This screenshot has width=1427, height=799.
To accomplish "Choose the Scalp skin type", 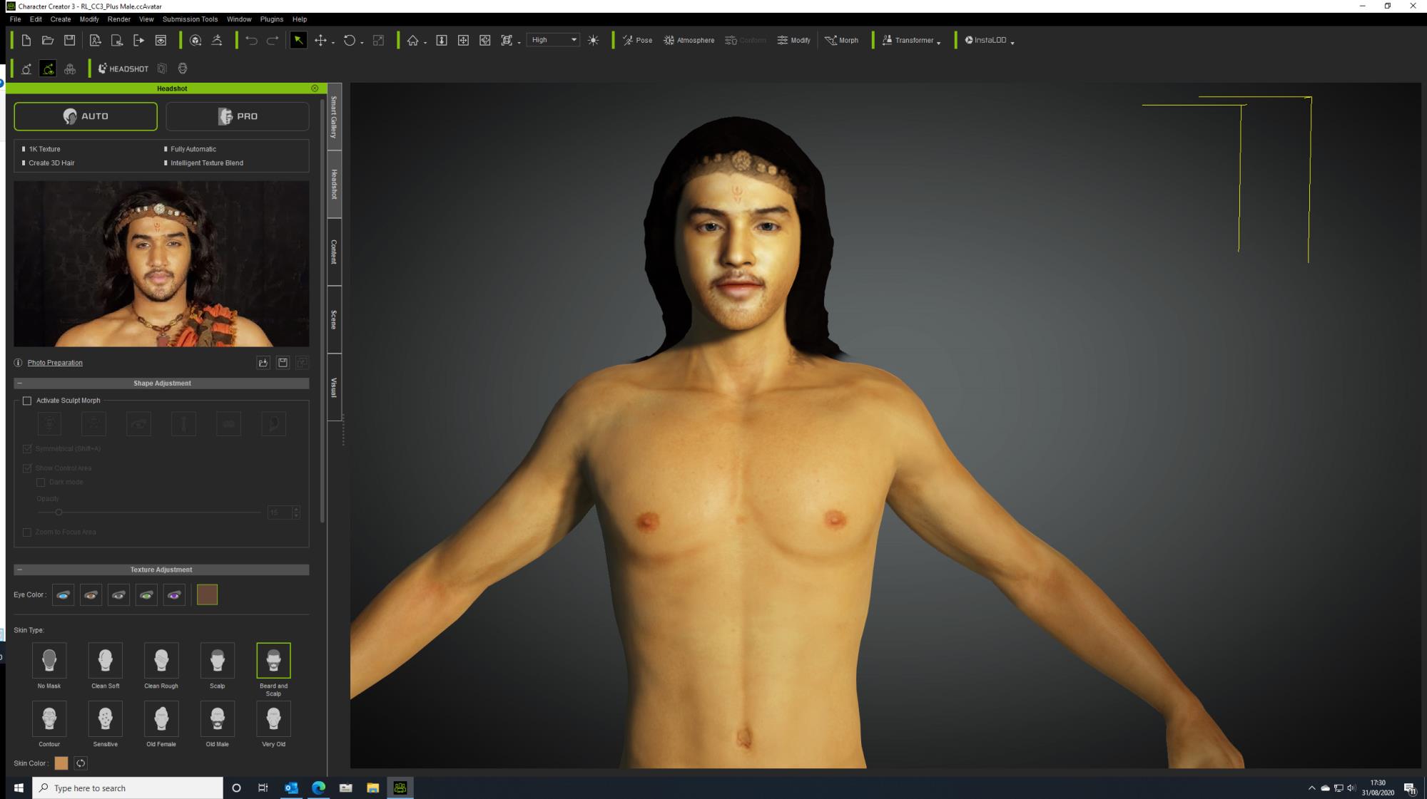I will point(218,660).
